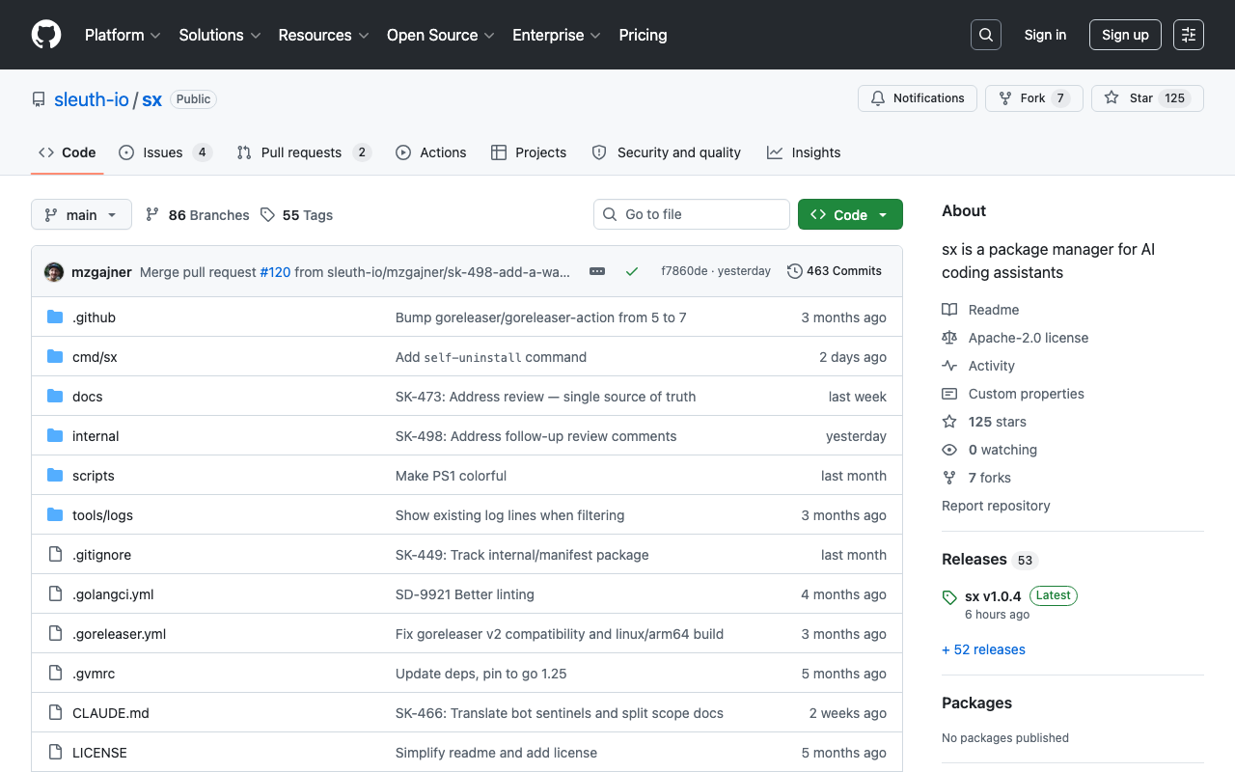
Task: Open the green Code dropdown button
Action: (x=850, y=214)
